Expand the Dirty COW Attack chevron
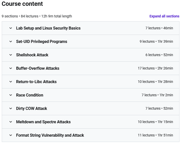This screenshot has height=144, width=181. [x=11, y=108]
